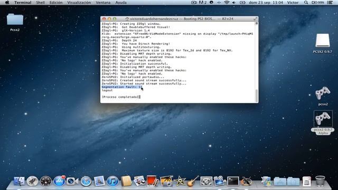Open Dashboard gauge icon in the Dock
Screen dimensions: 338x190
click(46, 181)
